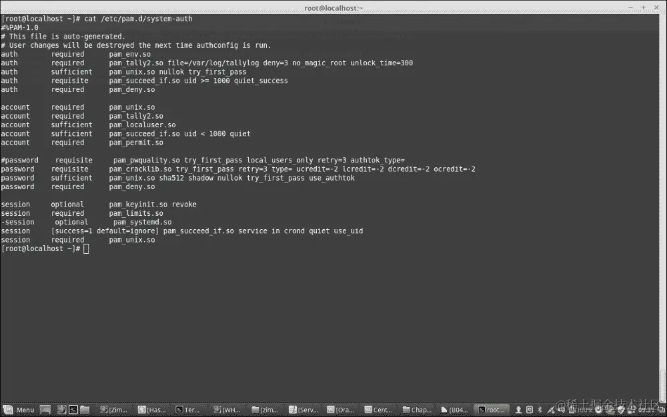Click the terminal cursor at the prompt

tap(86, 249)
